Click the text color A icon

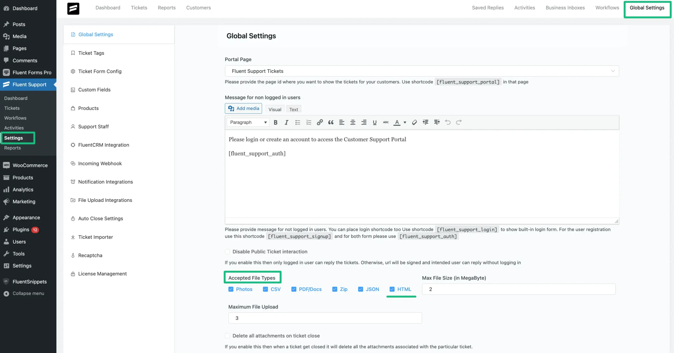pos(397,122)
